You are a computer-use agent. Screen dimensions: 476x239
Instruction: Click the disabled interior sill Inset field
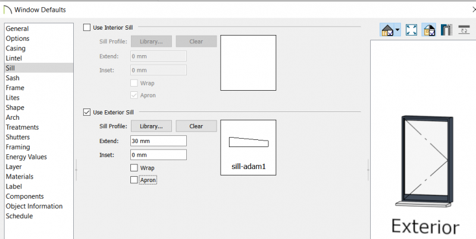[158, 70]
